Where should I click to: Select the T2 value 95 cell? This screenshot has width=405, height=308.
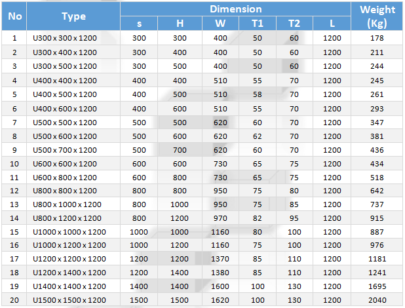click(294, 218)
